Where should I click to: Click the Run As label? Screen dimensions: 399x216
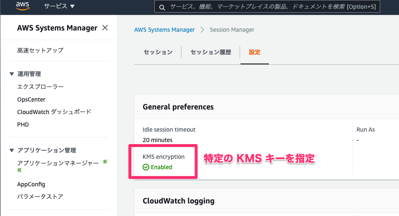pyautogui.click(x=366, y=130)
